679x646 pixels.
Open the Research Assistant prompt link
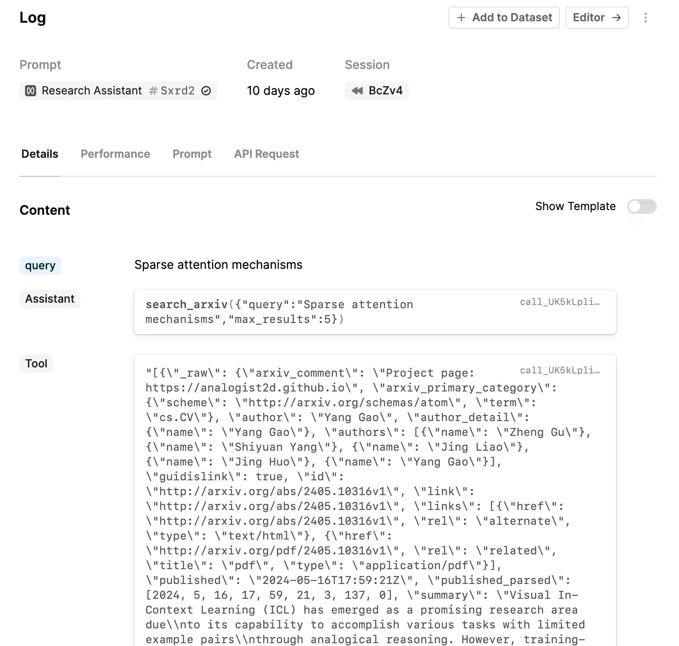[x=118, y=91]
